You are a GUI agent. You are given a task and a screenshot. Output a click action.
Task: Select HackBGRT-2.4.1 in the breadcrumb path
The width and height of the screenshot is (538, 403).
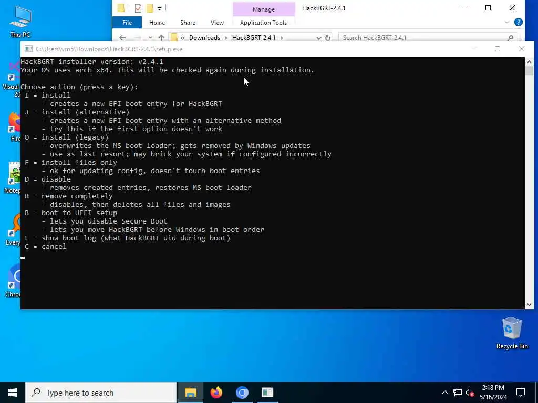[254, 38]
